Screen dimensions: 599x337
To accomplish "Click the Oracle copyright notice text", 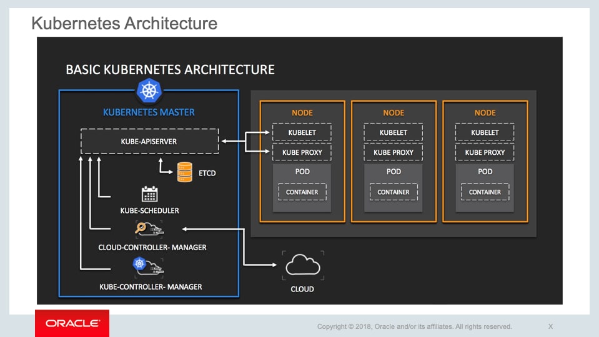I will [414, 326].
